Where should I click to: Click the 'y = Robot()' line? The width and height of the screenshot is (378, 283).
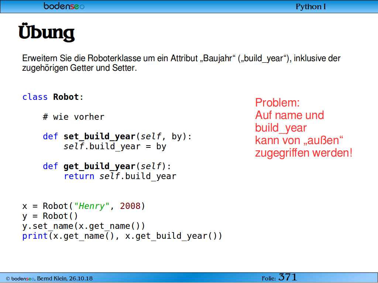[x=50, y=216]
